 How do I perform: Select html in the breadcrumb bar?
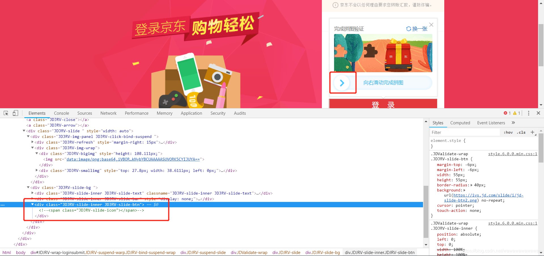click(x=7, y=252)
